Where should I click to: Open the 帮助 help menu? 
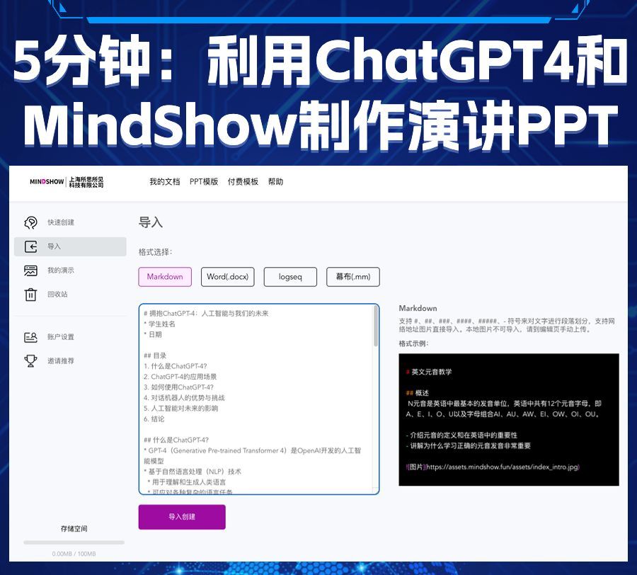[276, 182]
